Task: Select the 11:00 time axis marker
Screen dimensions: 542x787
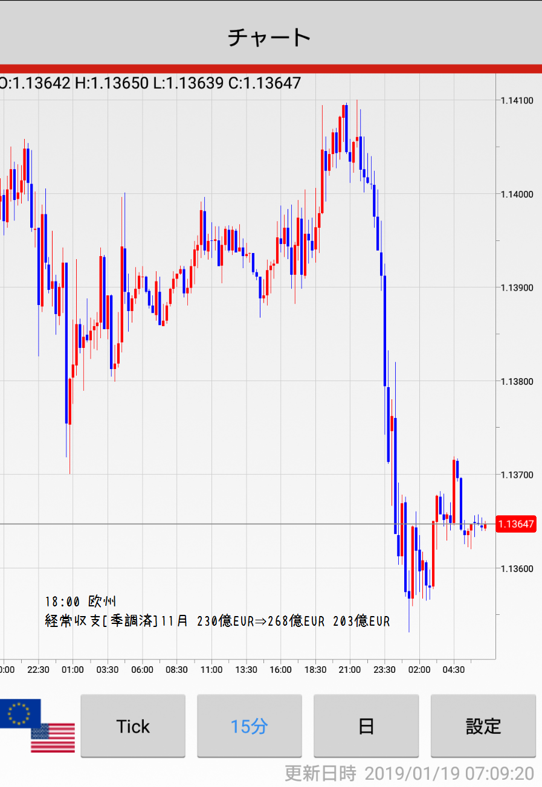Action: pos(211,670)
